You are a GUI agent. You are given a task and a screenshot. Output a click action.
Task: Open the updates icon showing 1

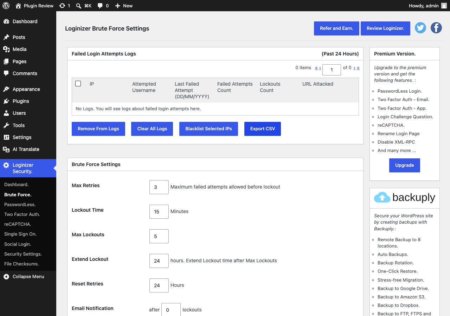62,6
